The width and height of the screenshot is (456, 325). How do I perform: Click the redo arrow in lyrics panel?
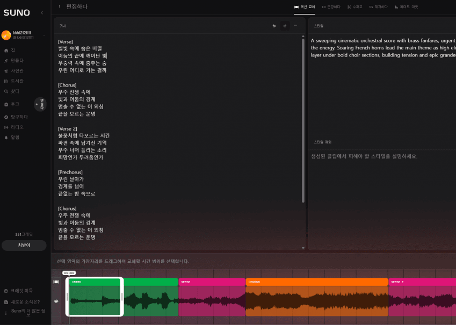[x=285, y=26]
